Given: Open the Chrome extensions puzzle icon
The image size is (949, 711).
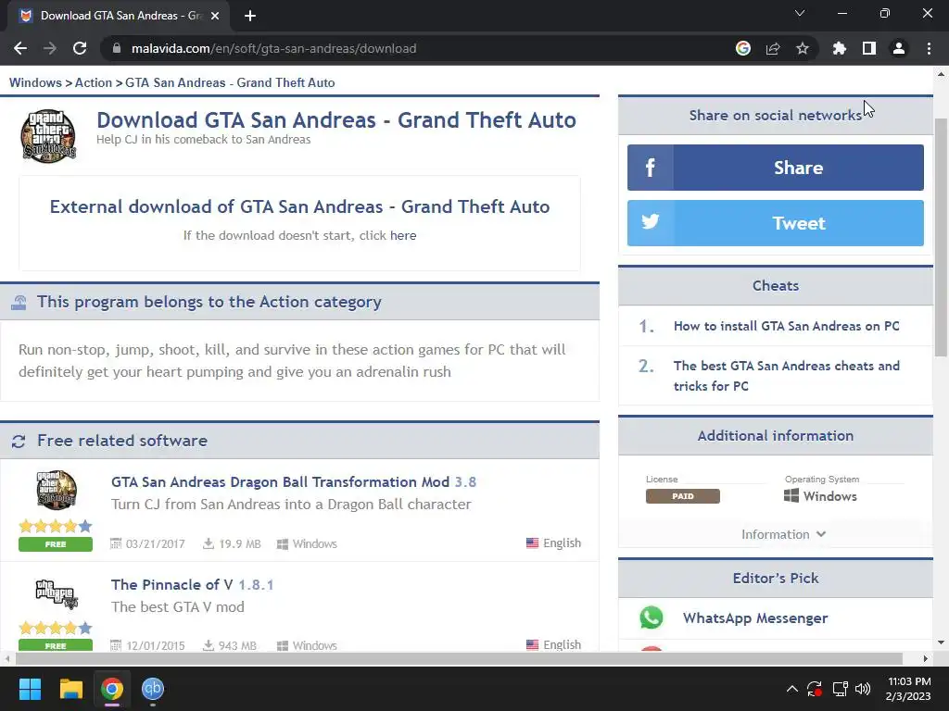Looking at the screenshot, I should (x=839, y=48).
